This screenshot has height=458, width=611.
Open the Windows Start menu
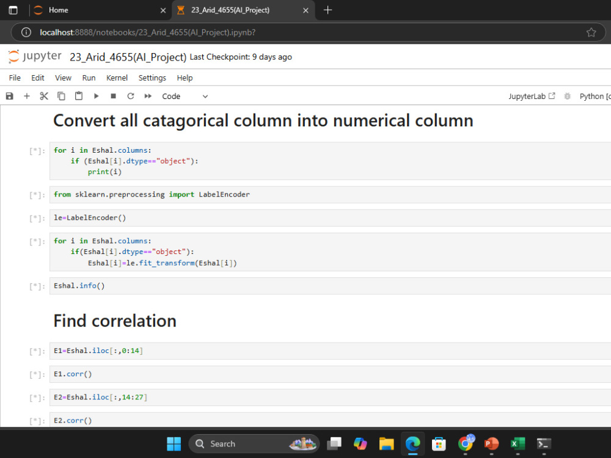pyautogui.click(x=174, y=443)
